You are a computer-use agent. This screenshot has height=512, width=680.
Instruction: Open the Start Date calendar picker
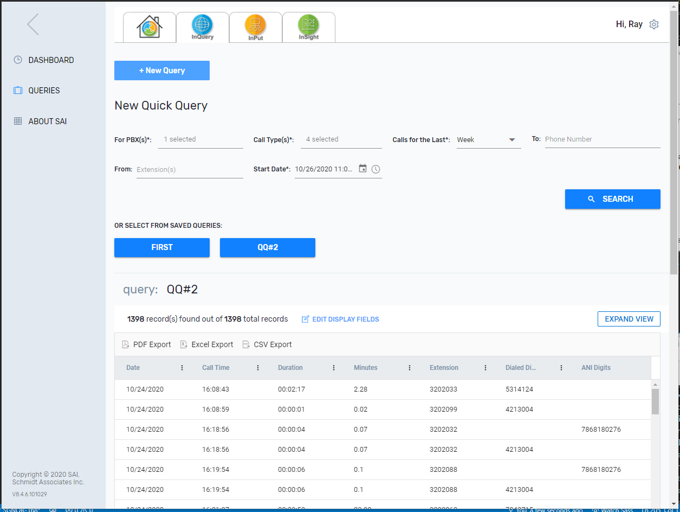363,169
